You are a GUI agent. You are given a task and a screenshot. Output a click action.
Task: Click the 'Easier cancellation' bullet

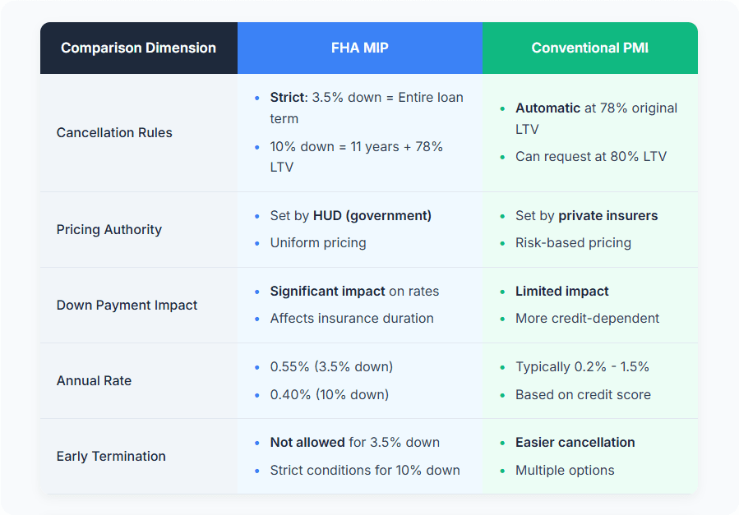(575, 442)
